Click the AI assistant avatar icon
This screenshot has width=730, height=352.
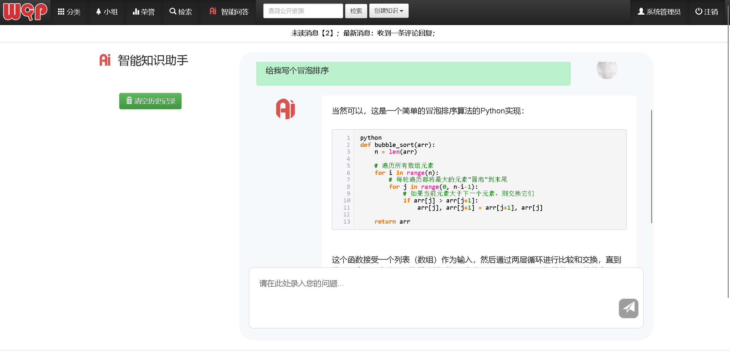click(285, 109)
